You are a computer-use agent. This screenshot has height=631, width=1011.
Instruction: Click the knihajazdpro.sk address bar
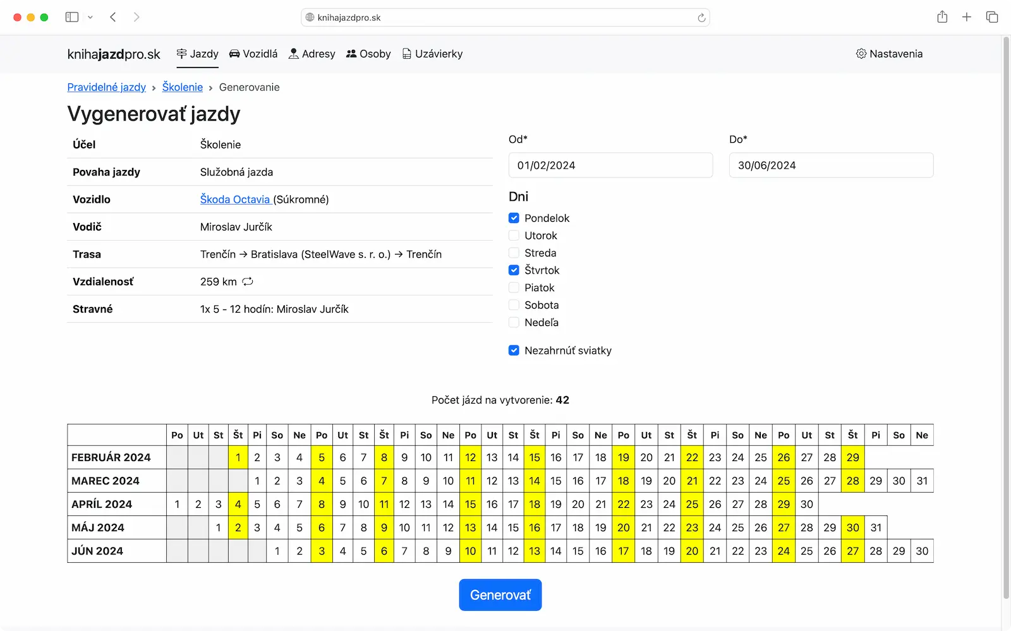(x=505, y=18)
